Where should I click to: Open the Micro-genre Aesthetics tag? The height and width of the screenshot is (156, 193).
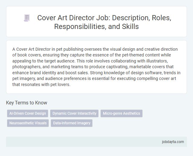[122, 113]
